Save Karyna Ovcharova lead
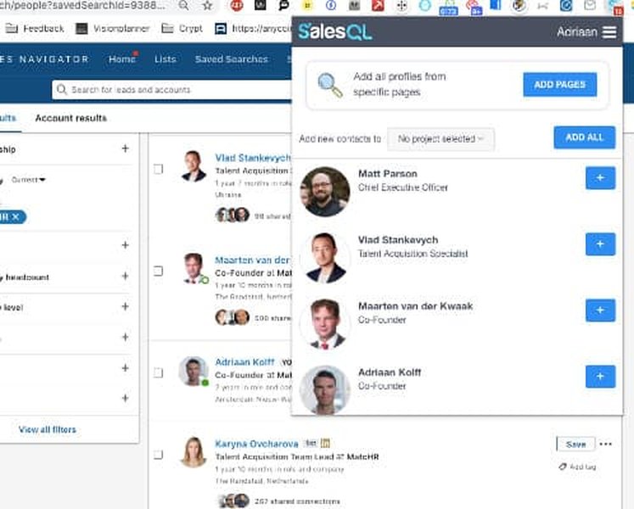Image resolution: width=634 pixels, height=509 pixels. 575,444
